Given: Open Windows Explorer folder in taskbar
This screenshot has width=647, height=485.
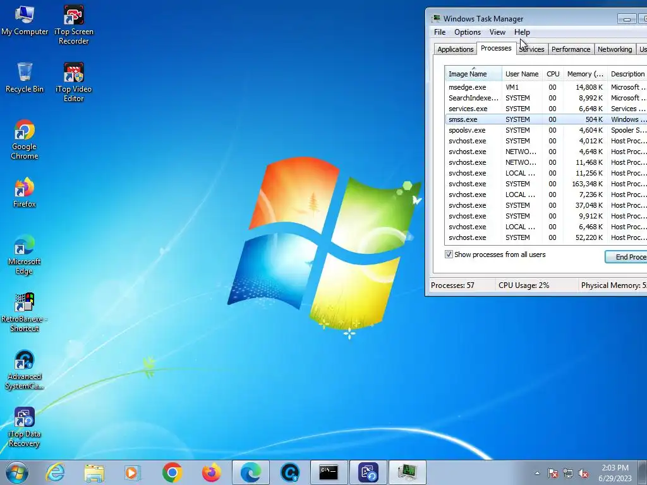Looking at the screenshot, I should pyautogui.click(x=94, y=472).
